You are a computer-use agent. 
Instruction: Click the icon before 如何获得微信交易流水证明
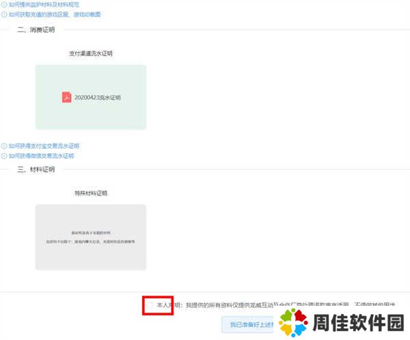click(4, 155)
